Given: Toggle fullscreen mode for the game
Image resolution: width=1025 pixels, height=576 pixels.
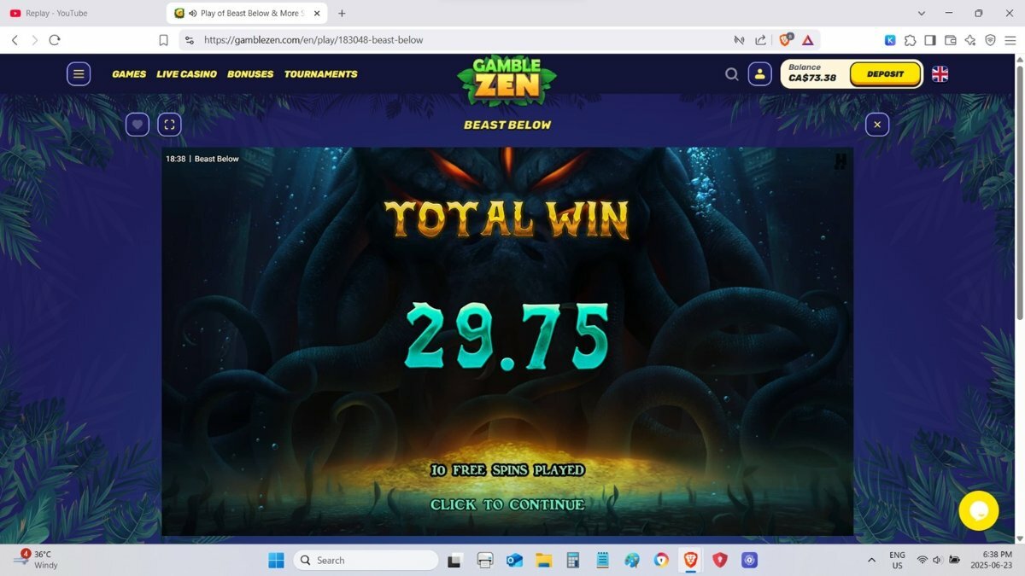Looking at the screenshot, I should tap(169, 125).
